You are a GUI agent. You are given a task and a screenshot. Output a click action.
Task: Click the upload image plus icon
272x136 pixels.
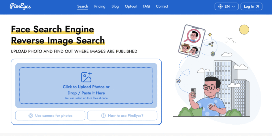[x=86, y=77]
